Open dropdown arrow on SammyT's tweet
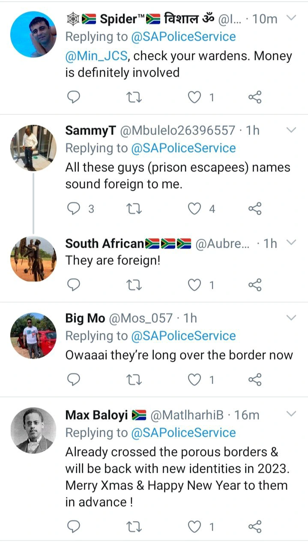The image size is (308, 544). click(x=291, y=130)
